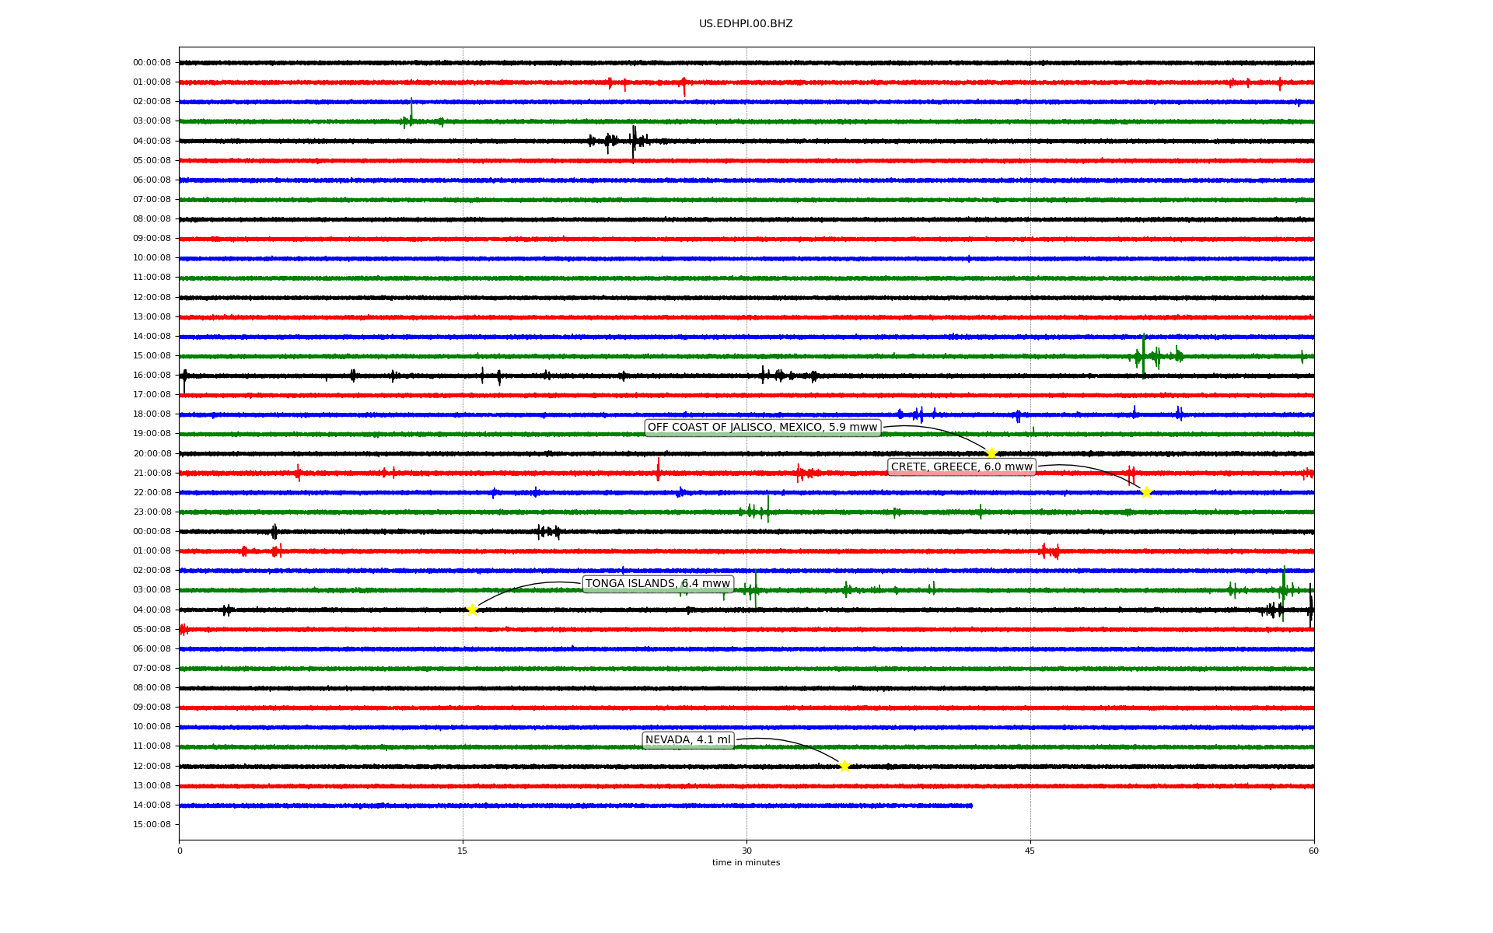The width and height of the screenshot is (1493, 933).
Task: Click the x-axis tick label 60
Action: pos(1313,851)
